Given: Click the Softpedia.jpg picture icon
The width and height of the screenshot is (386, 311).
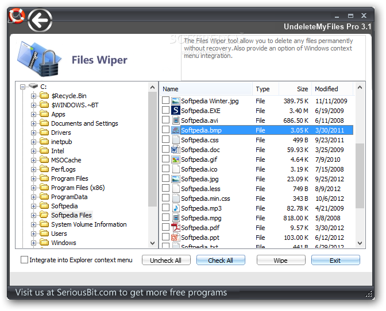Looking at the screenshot, I should 176,178.
